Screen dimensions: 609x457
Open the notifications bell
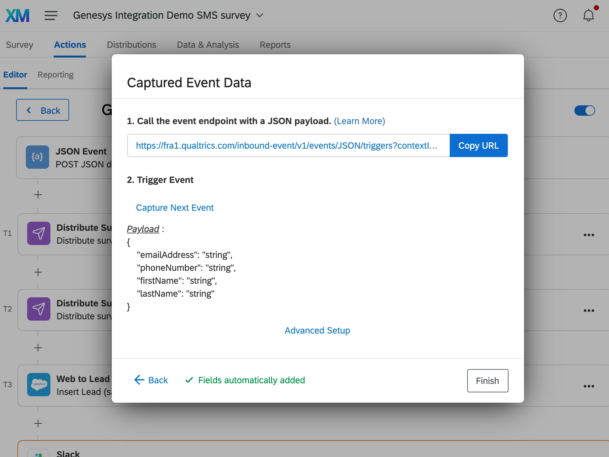pyautogui.click(x=588, y=16)
